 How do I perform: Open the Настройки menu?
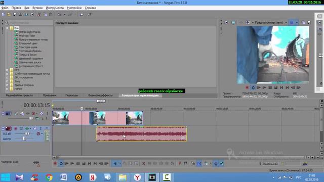74,8
